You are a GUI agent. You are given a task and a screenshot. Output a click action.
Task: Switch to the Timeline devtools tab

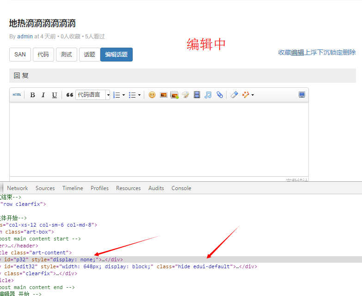[x=73, y=188]
